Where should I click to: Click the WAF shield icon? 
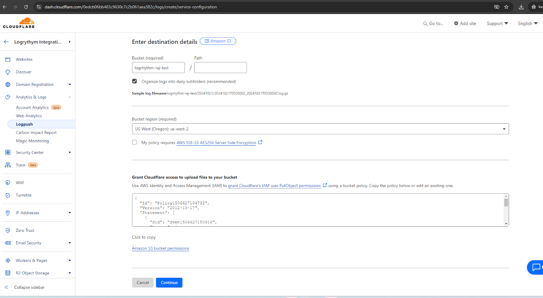[x=8, y=183]
